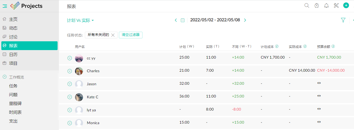
Task: Click the Charles user name
Action: click(x=93, y=71)
